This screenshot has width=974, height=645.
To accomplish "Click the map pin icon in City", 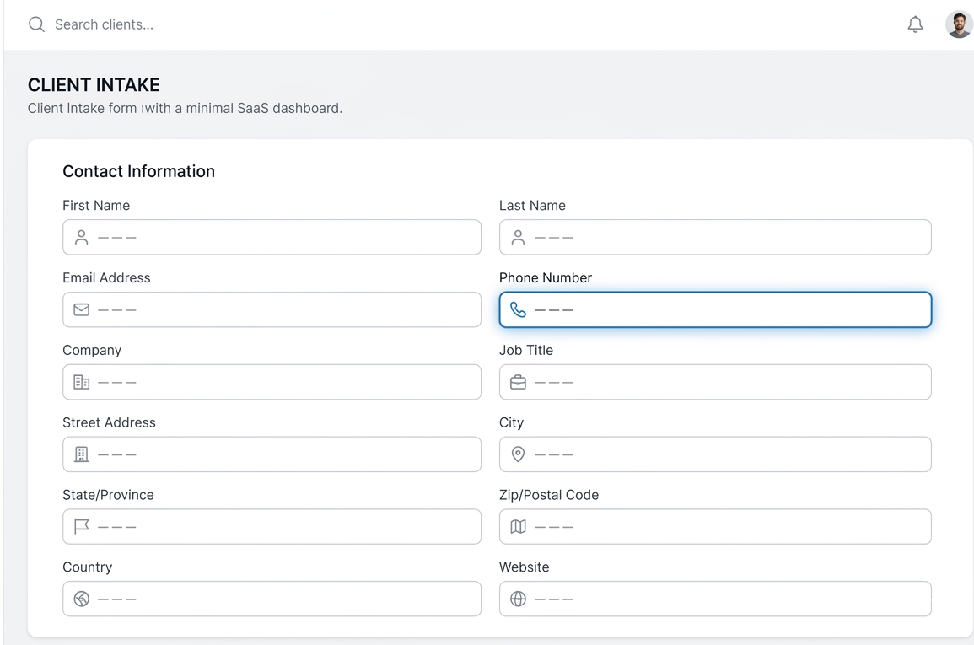I will (x=519, y=454).
